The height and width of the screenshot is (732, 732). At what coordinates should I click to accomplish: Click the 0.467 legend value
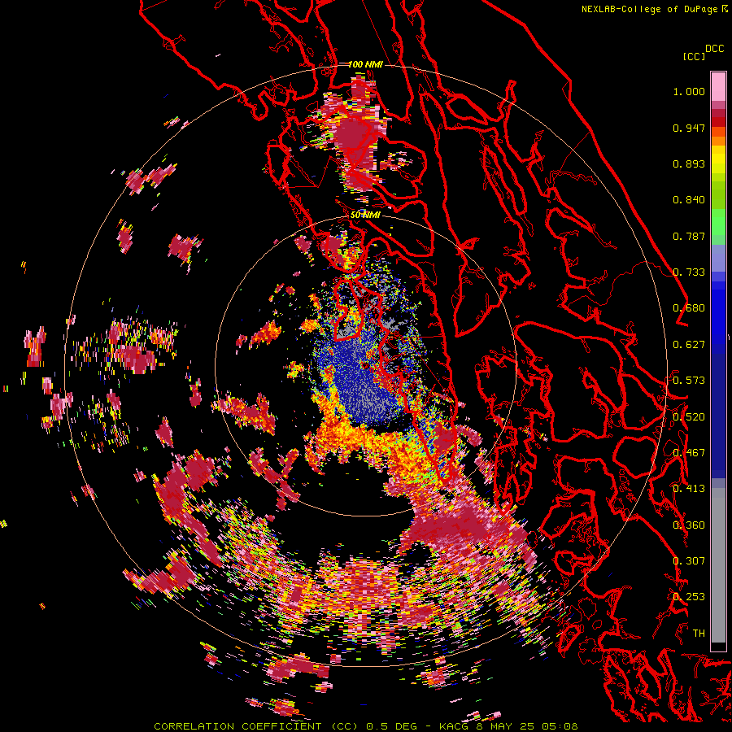(689, 453)
